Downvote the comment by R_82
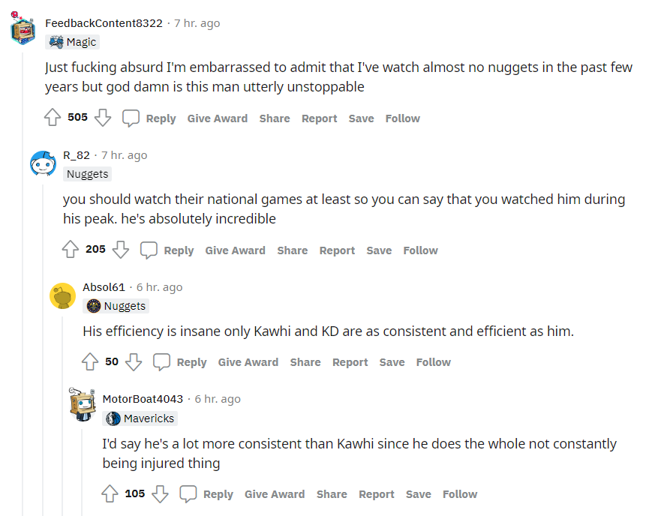Viewport: 658px width, 516px height. [x=121, y=250]
